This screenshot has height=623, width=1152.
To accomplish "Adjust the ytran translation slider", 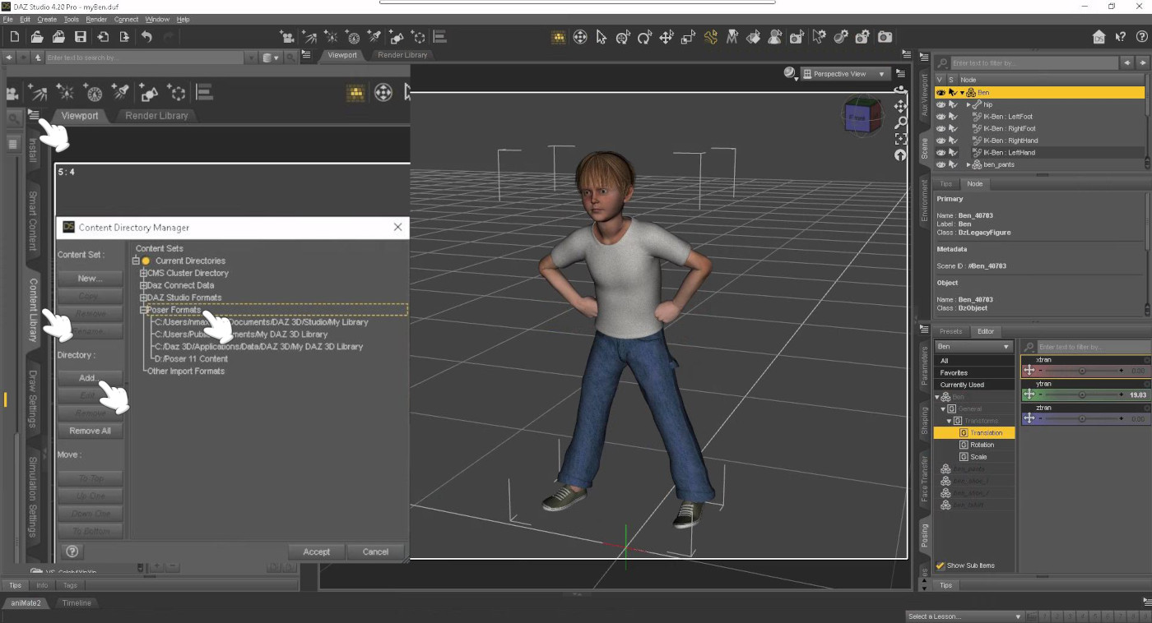I will 1082,395.
